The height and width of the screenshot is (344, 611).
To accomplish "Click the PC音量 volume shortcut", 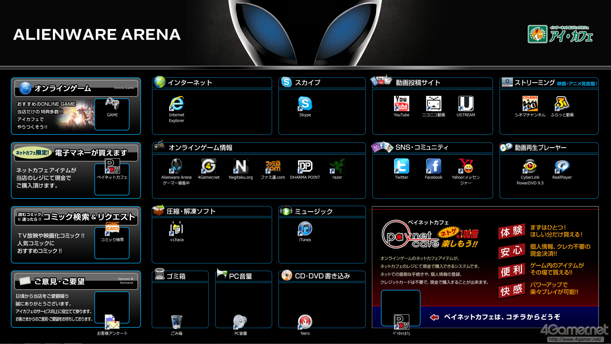I will (x=241, y=322).
